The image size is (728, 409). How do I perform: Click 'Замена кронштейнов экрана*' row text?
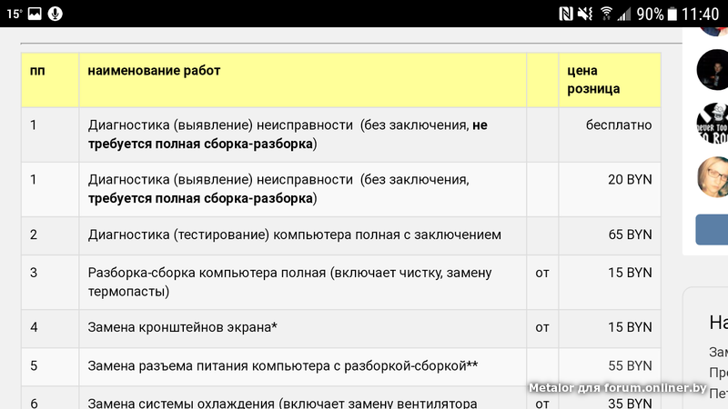click(183, 327)
